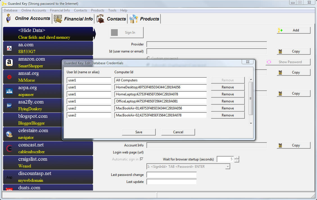Image resolution: width=317 pixels, height=200 pixels.
Task: Open the Online Accounts menu
Action: point(34,10)
